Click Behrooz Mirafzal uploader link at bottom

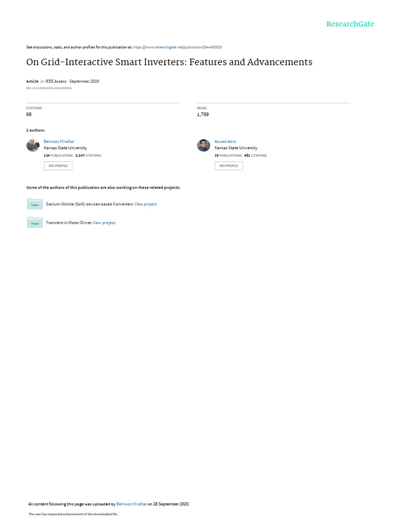click(x=131, y=504)
